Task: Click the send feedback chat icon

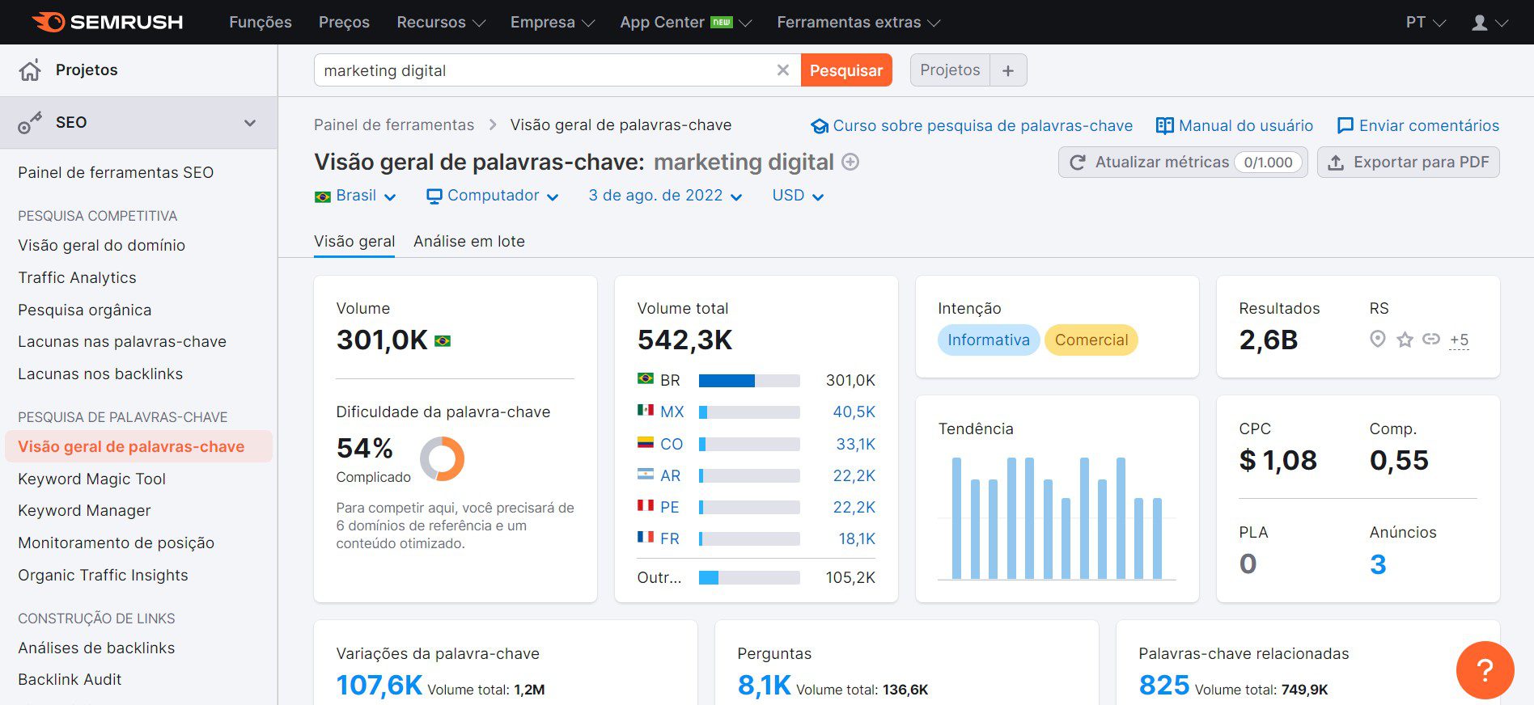Action: [x=1345, y=125]
